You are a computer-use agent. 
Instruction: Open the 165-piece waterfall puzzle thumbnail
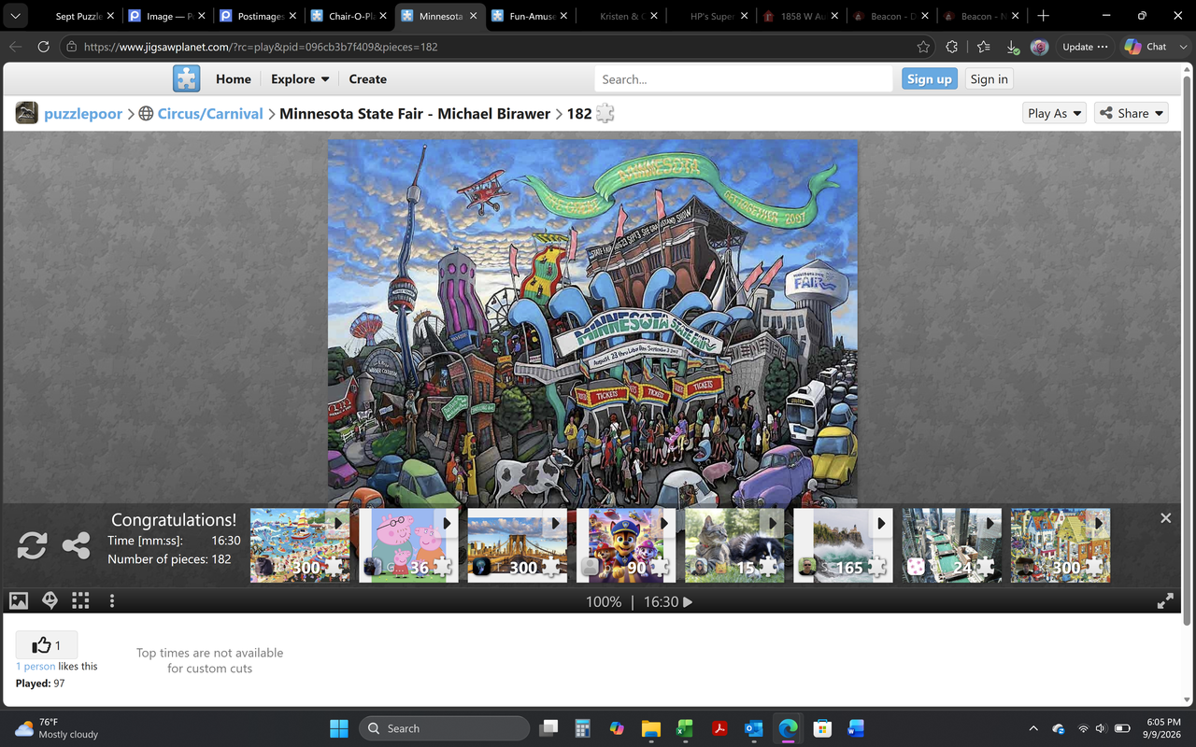(843, 545)
